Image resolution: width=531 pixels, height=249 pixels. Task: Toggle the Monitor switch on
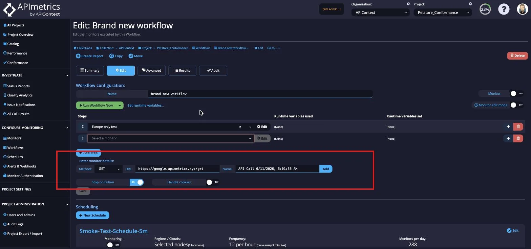(x=517, y=93)
